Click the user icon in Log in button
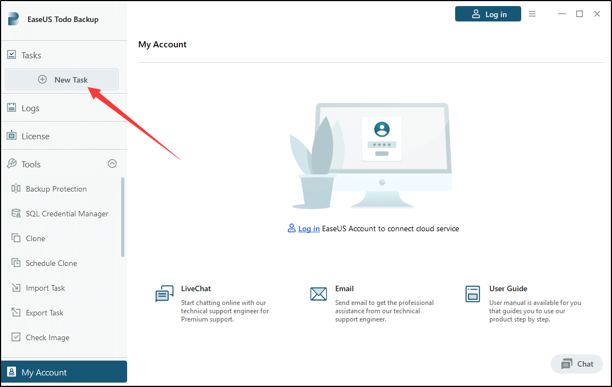Viewport: 612px width, 387px height. 476,14
